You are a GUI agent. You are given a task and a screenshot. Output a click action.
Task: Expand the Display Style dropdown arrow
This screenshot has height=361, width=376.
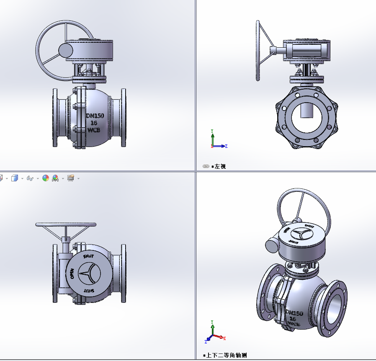click(x=22, y=179)
